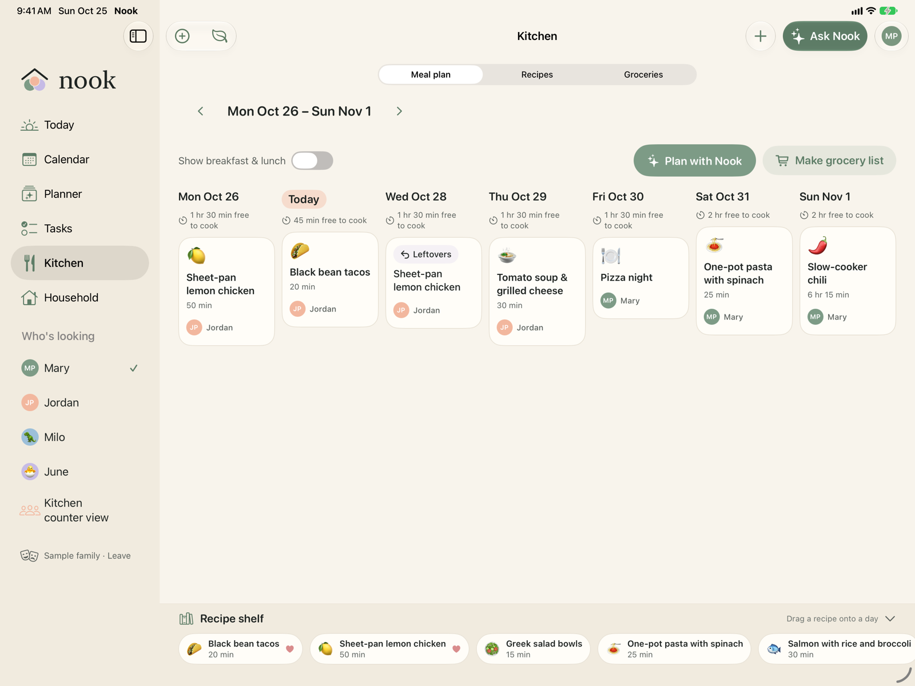Select June under Who's looking

[80, 472]
